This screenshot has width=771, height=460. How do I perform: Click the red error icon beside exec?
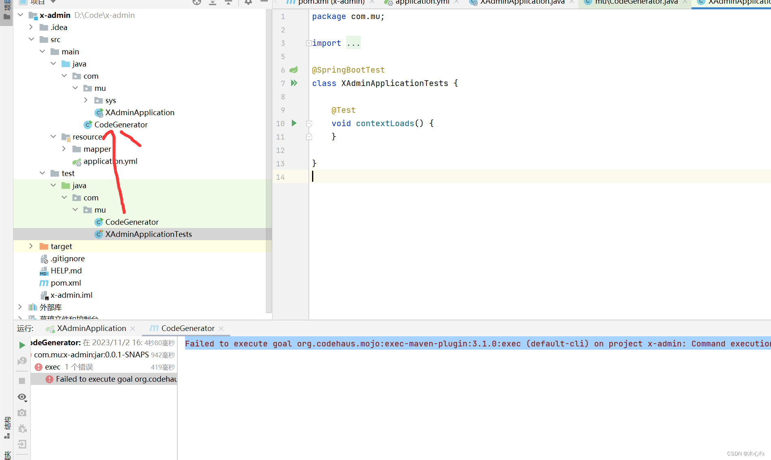[39, 367]
